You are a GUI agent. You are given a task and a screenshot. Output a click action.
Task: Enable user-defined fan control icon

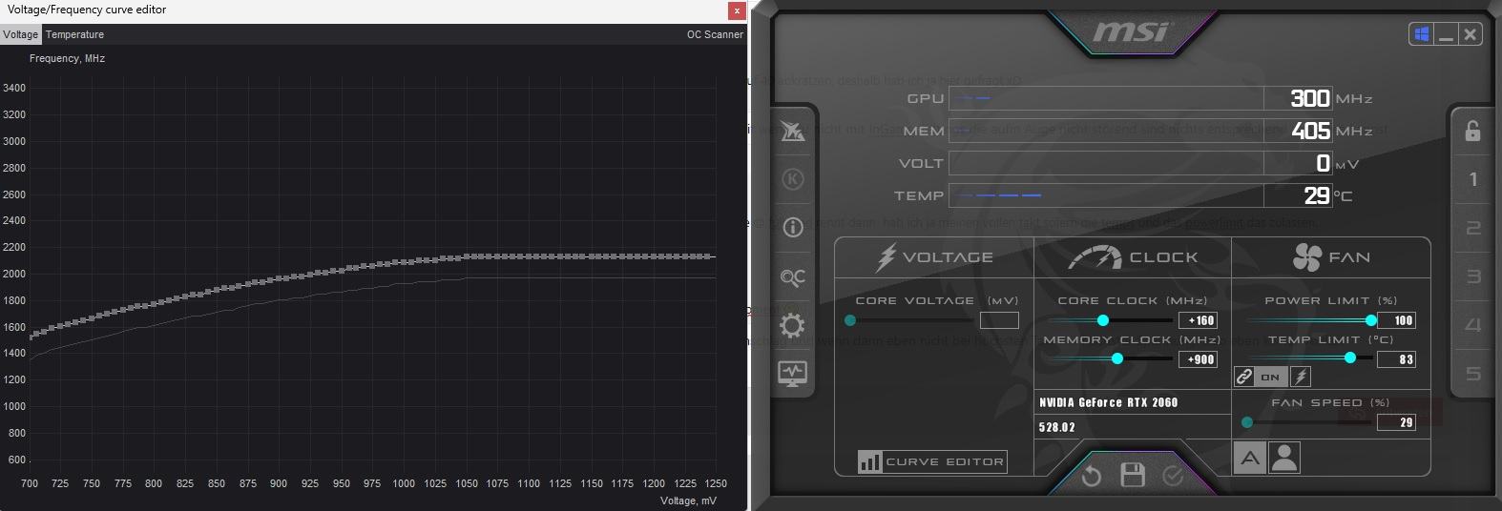(1284, 459)
